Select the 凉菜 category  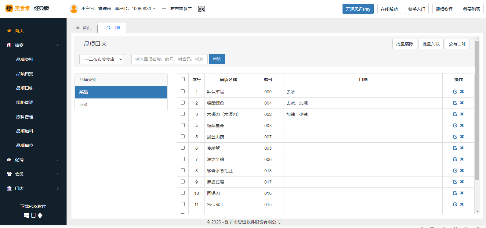[121, 105]
